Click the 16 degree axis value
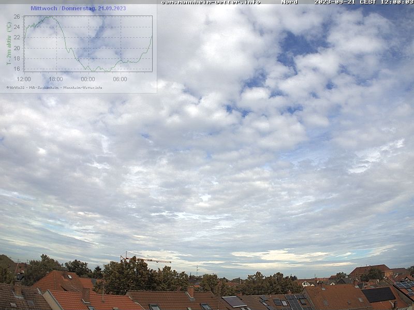 pos(17,69)
